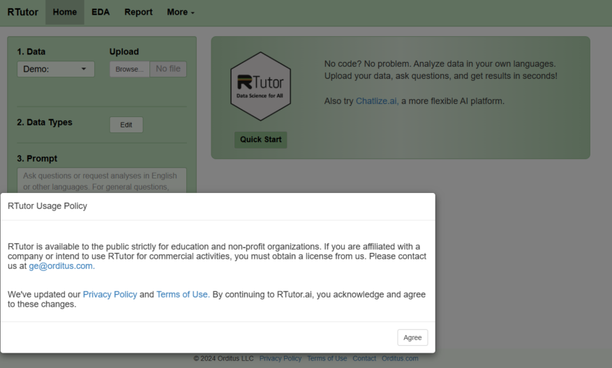Click the RTutor Usage Policy title
Viewport: 612px width, 368px height.
coord(47,206)
